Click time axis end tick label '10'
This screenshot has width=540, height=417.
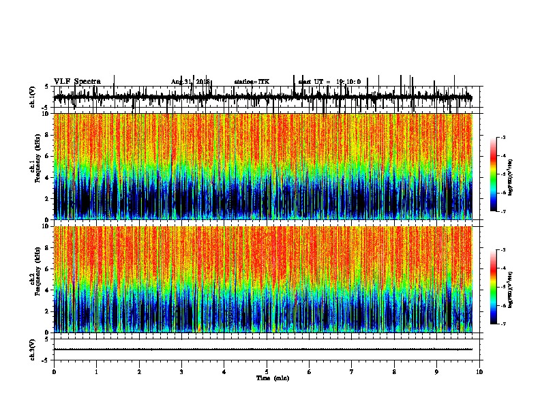click(x=479, y=372)
